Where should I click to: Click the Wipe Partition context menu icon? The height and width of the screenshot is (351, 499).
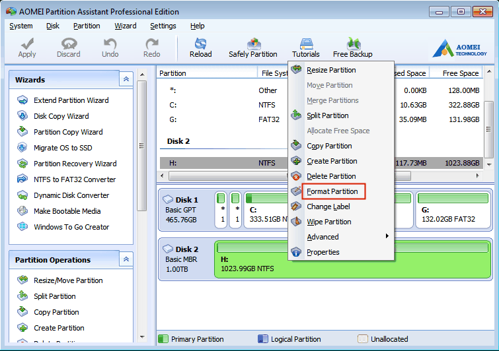click(296, 222)
